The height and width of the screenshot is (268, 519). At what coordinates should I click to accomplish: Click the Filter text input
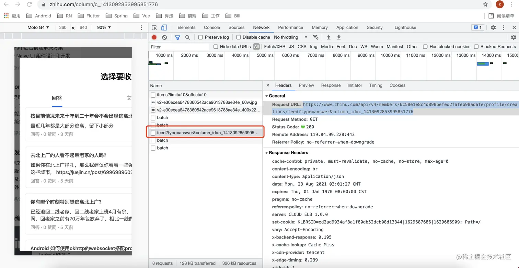(x=179, y=47)
